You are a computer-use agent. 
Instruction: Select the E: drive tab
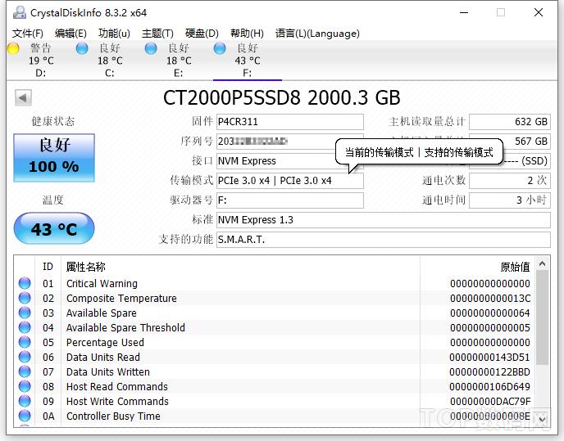pyautogui.click(x=179, y=60)
